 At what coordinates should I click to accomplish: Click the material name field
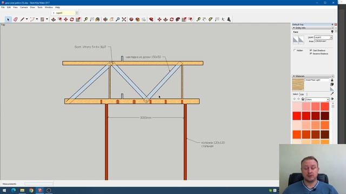[x=317, y=80]
